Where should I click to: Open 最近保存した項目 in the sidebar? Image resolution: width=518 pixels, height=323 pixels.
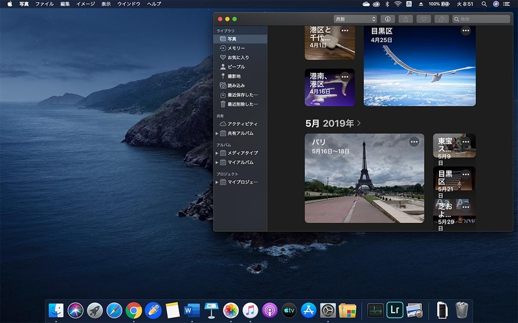pos(240,95)
